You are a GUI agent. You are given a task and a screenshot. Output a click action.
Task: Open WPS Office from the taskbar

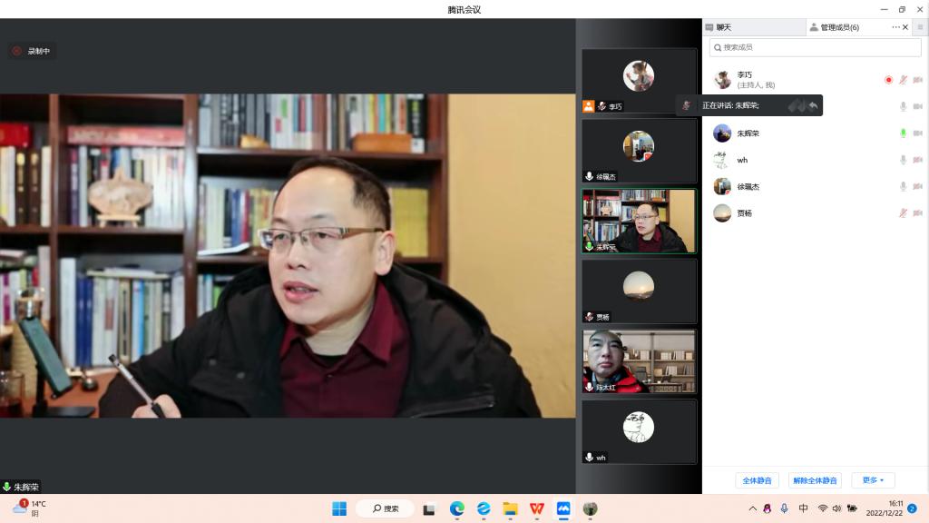click(537, 508)
